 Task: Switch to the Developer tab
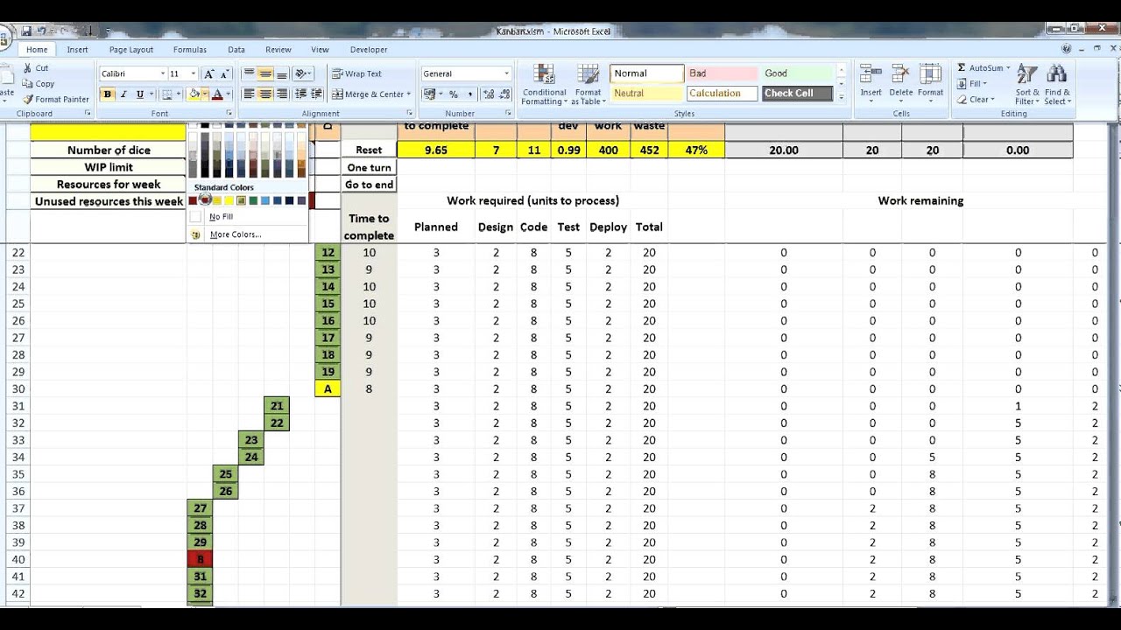369,50
